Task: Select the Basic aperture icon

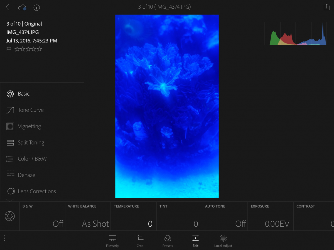Action: click(10, 94)
